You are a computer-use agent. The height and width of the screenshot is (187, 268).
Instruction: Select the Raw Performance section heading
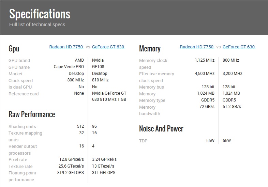click(x=32, y=114)
